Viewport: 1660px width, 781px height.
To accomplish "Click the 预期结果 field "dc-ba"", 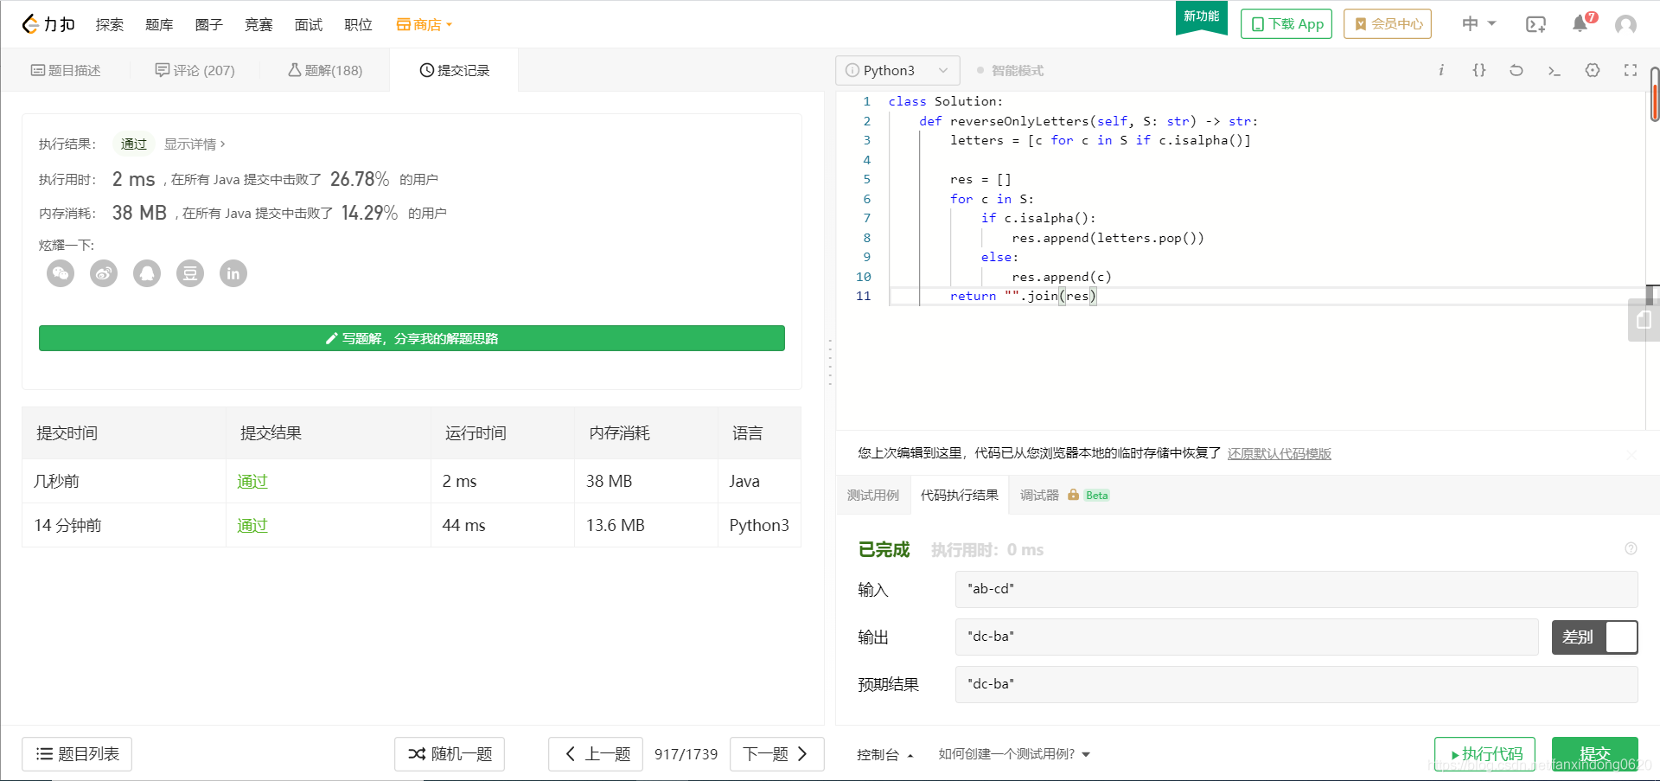I will (1297, 684).
